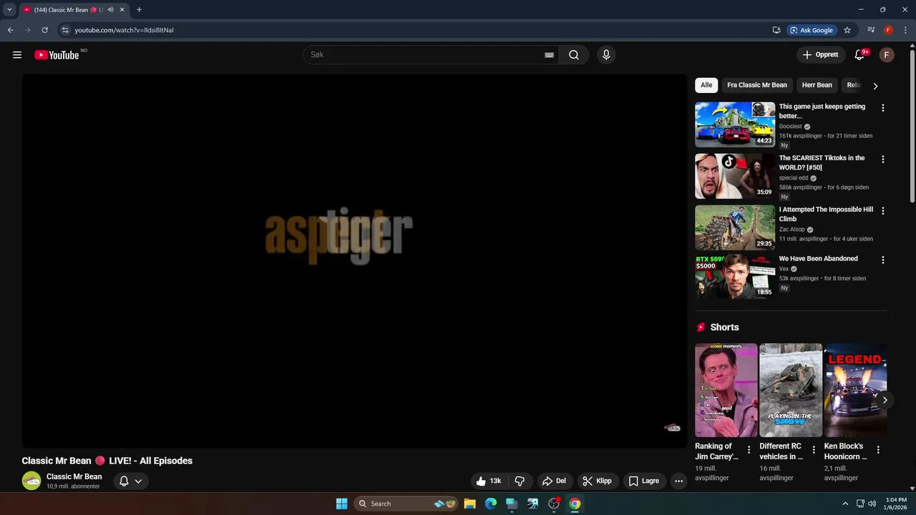916x515 pixels.
Task: Open options for 'This game just keeps getting better'
Action: [x=882, y=108]
